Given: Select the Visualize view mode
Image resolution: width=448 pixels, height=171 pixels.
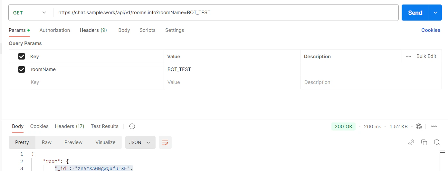Looking at the screenshot, I should click(x=105, y=142).
